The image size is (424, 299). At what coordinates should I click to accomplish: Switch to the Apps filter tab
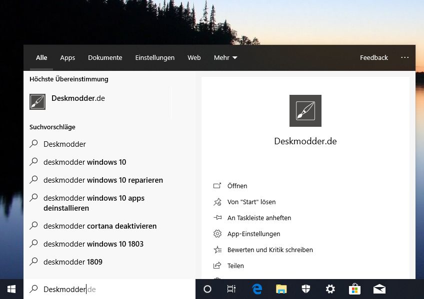point(67,58)
